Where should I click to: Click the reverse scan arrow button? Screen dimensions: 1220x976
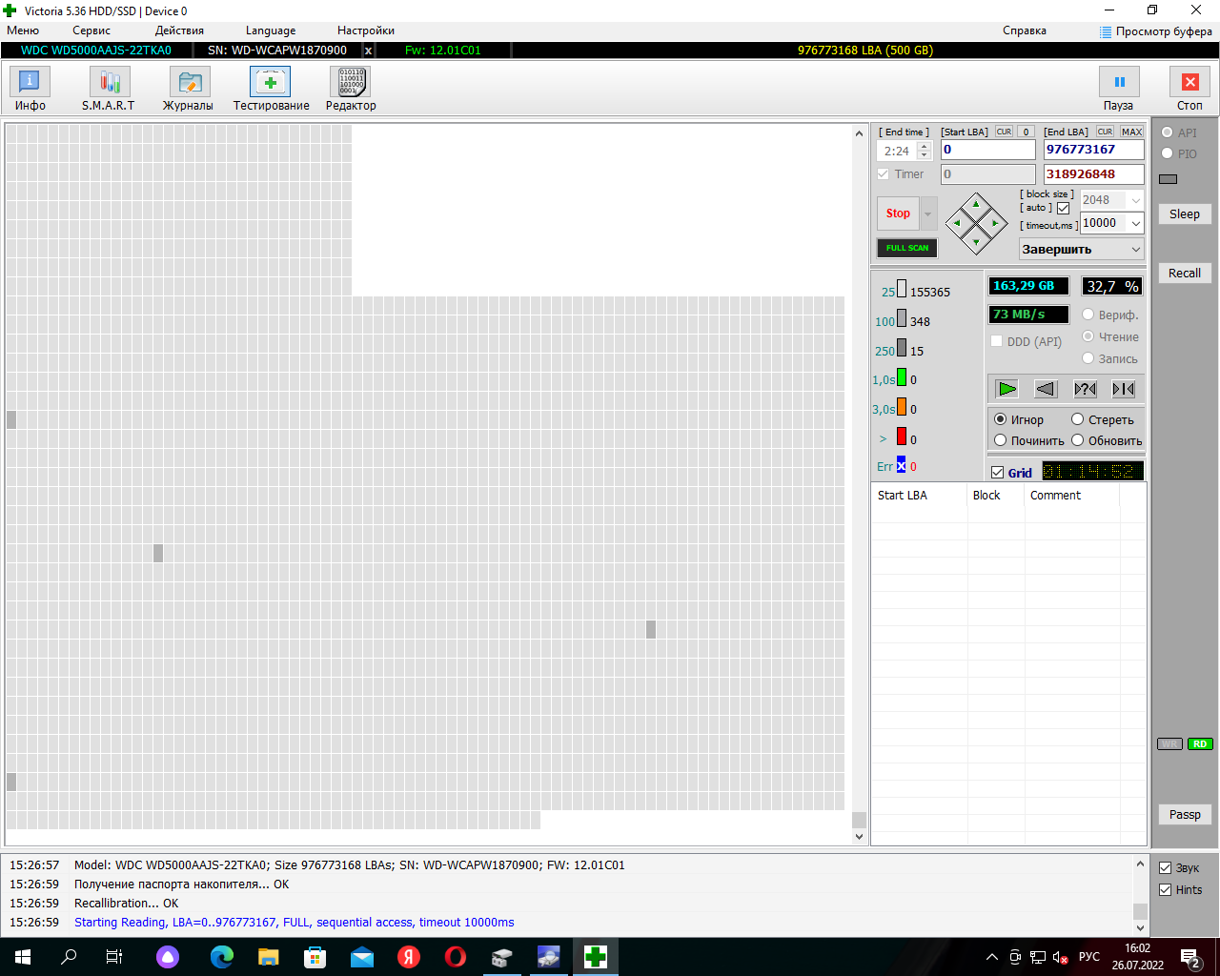tap(1046, 389)
